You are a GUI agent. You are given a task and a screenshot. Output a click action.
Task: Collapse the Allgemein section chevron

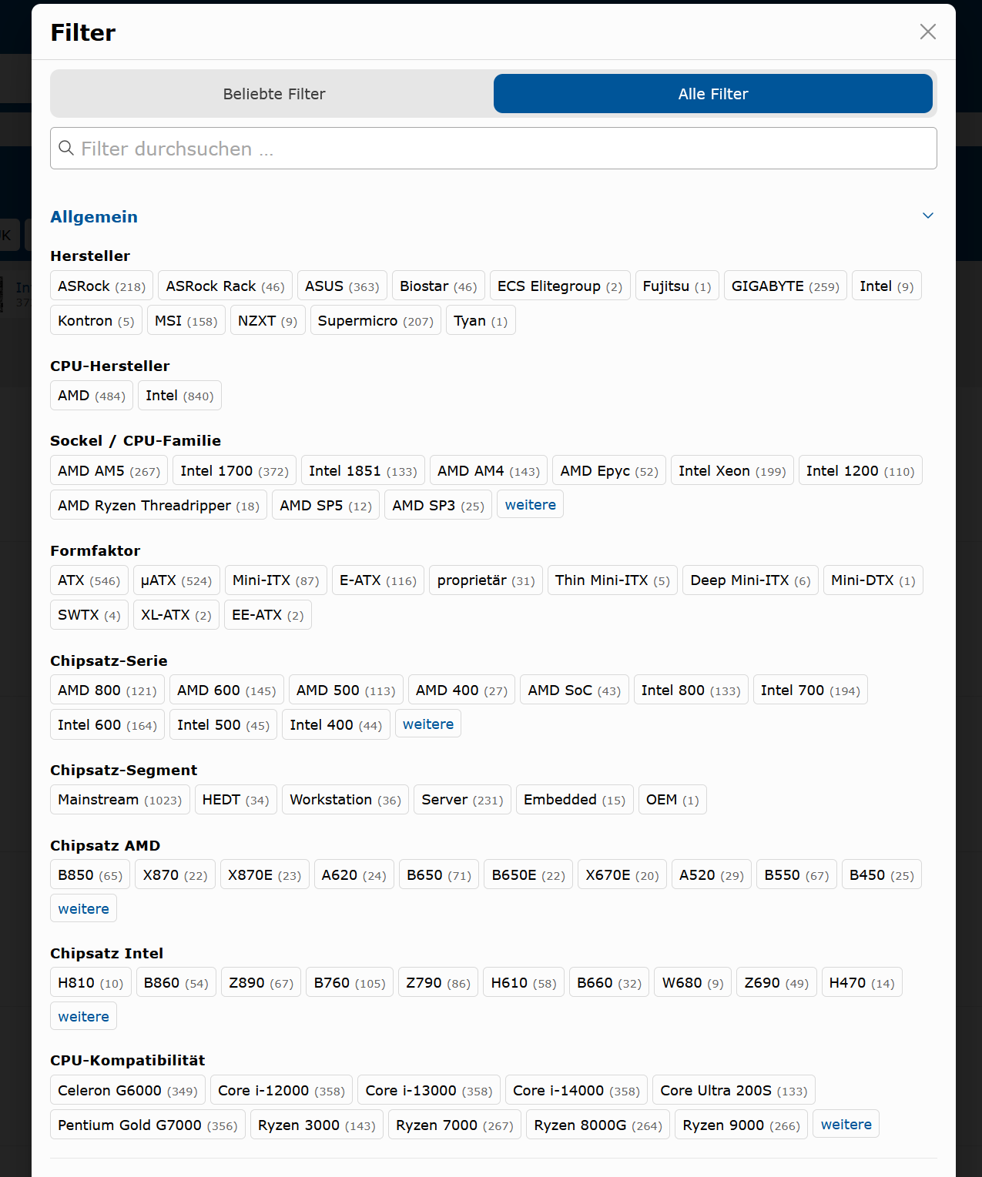tap(928, 216)
